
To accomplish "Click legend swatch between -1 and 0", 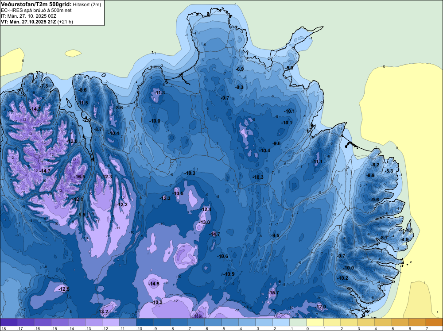I will pos(298,322).
